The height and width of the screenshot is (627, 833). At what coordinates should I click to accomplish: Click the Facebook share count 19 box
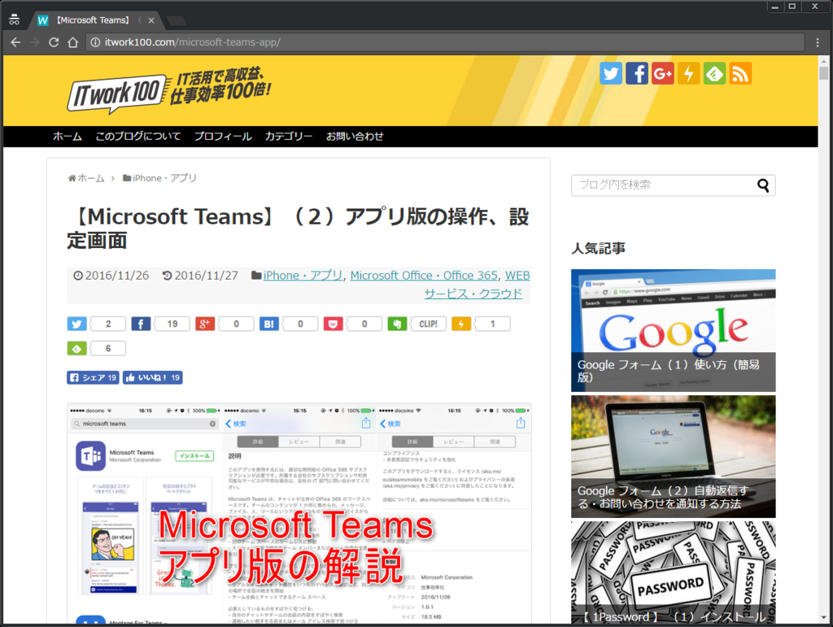tap(172, 324)
